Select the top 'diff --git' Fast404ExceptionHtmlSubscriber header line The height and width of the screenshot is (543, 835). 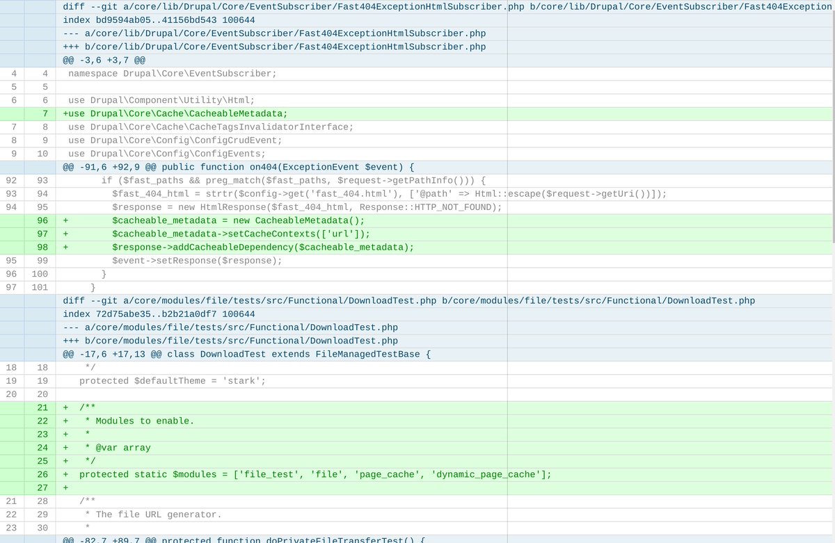click(446, 7)
